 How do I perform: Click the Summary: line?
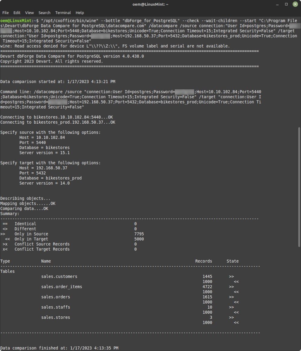click(10, 214)
